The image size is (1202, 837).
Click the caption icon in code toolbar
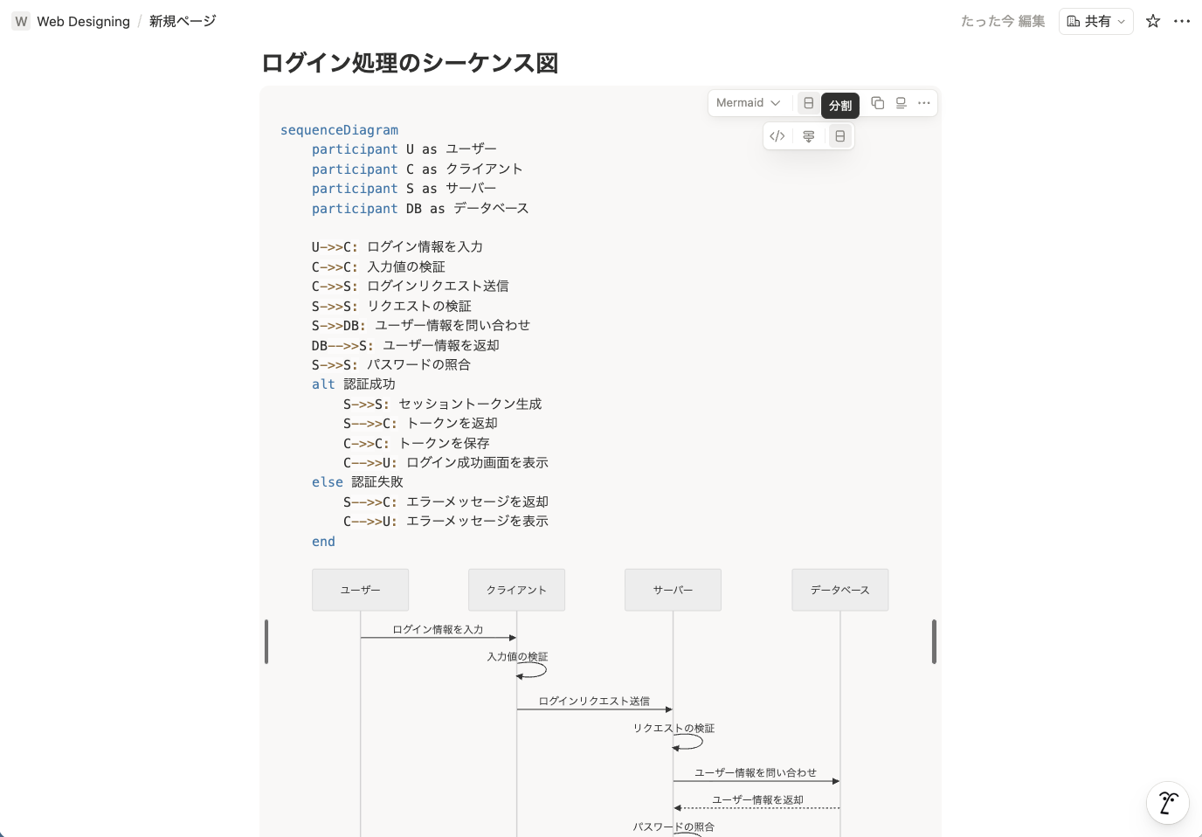pyautogui.click(x=901, y=103)
